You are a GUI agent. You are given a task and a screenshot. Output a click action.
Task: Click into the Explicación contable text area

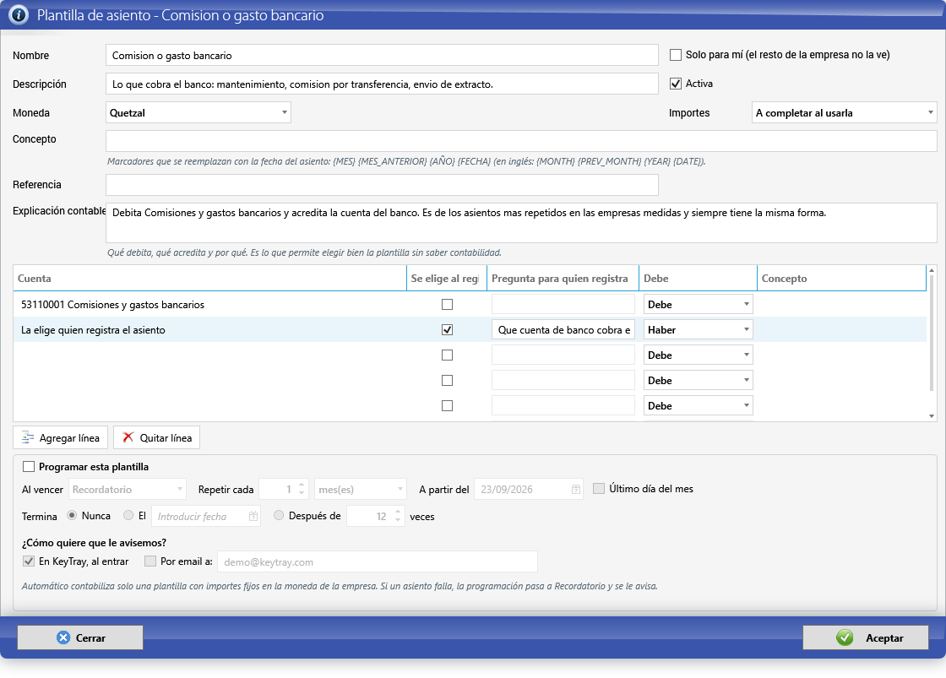click(521, 223)
